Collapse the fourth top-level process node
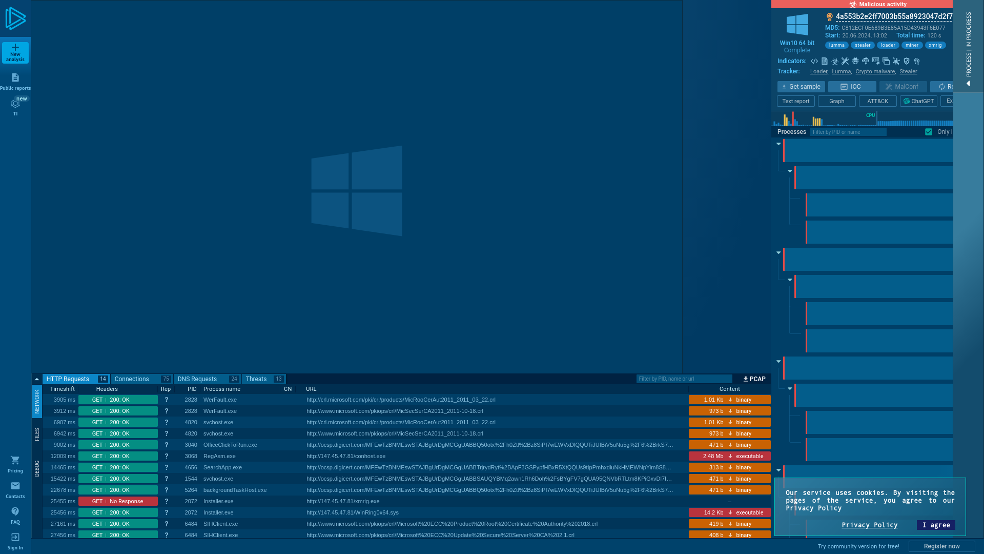 point(778,470)
